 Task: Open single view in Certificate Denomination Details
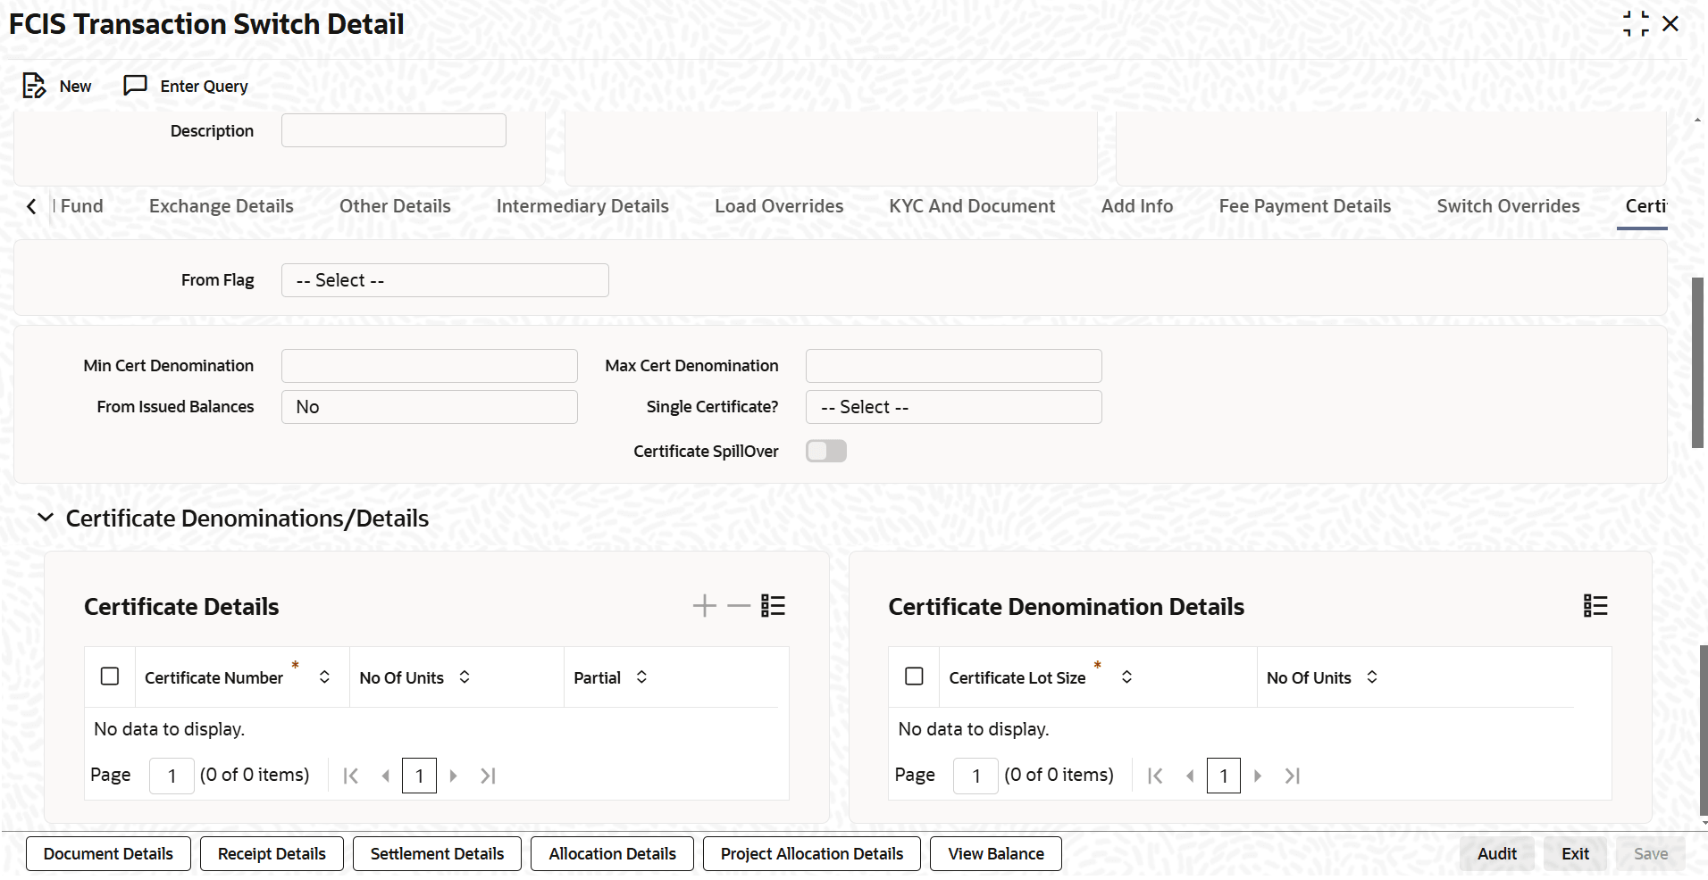(1595, 606)
